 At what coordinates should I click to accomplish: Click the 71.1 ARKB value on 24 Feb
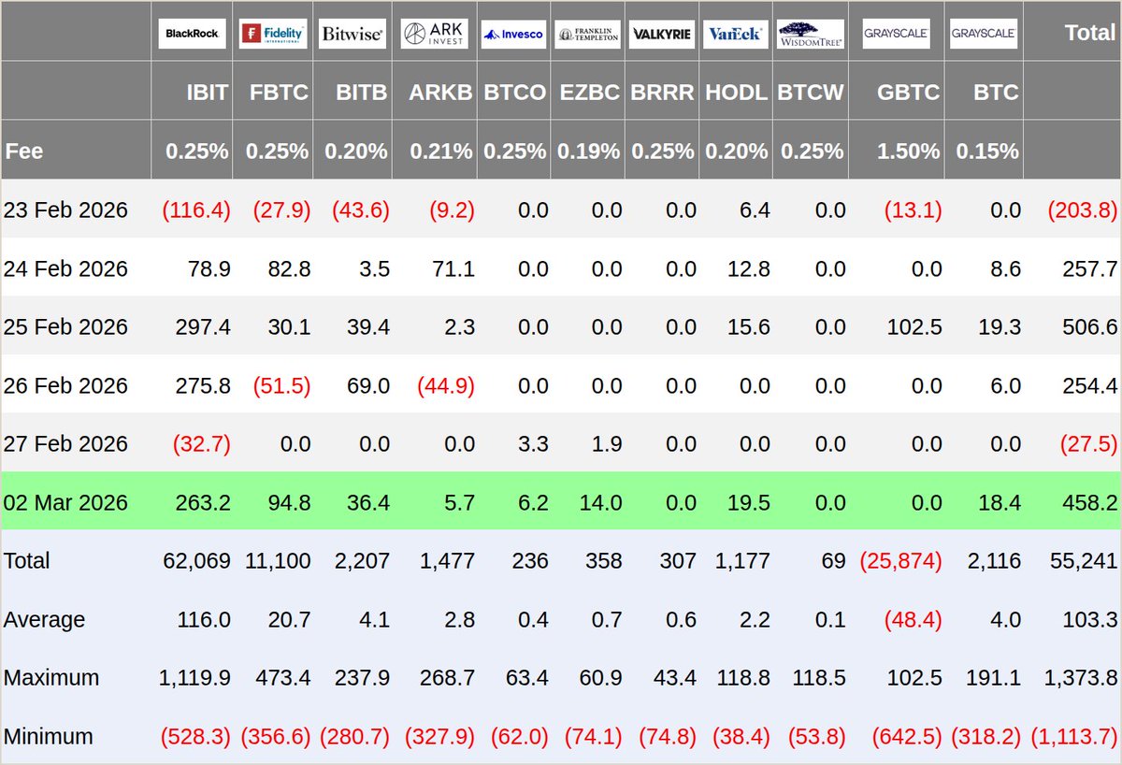tap(455, 268)
